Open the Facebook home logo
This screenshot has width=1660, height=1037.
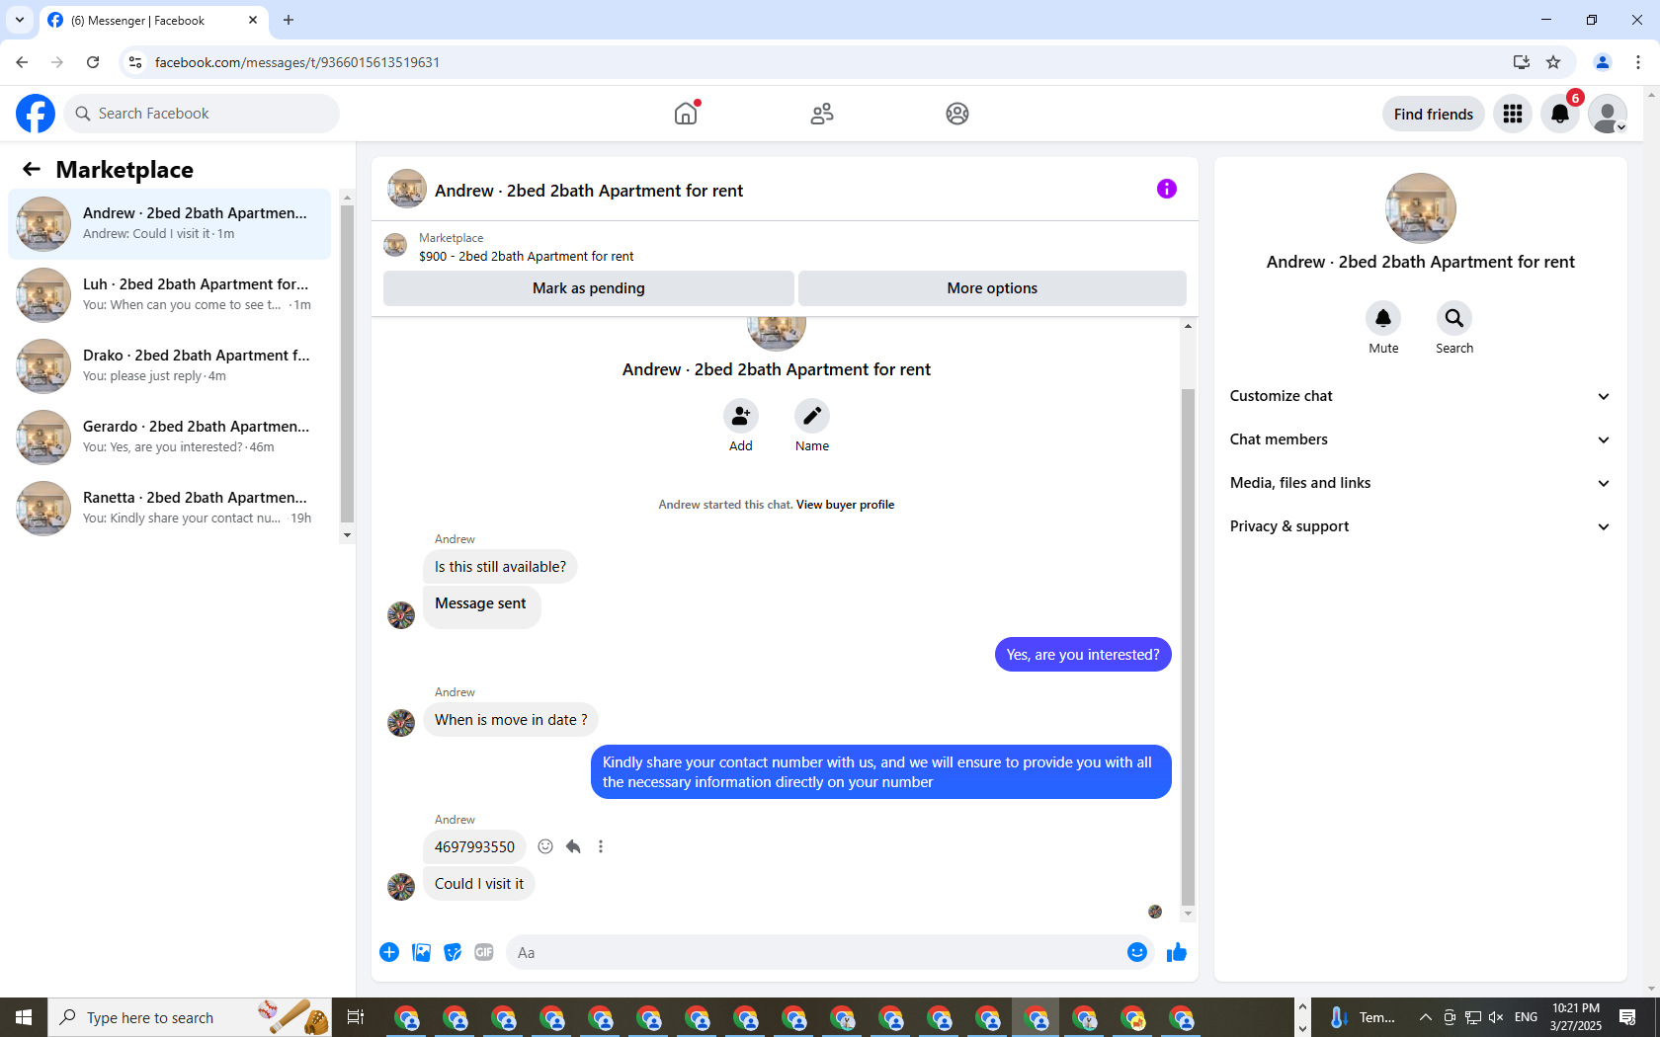(x=36, y=114)
